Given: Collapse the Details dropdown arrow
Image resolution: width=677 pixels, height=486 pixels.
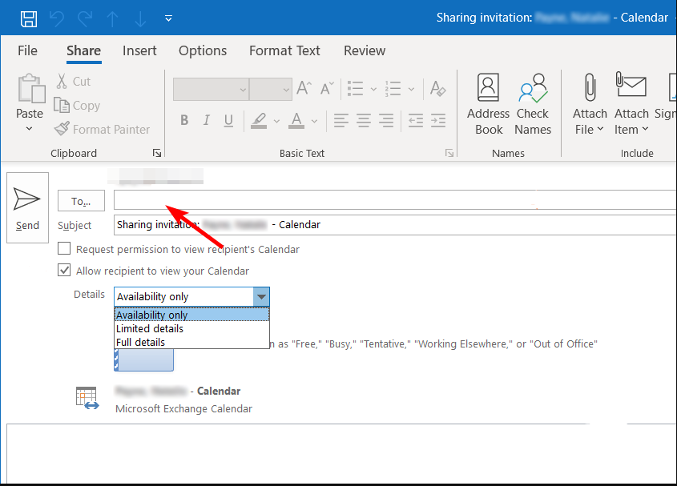Looking at the screenshot, I should pos(261,296).
